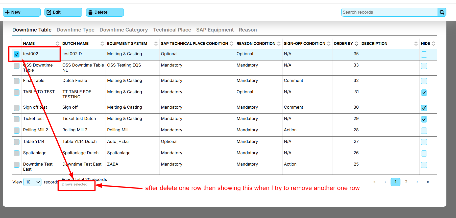
Task: Open the View records count dropdown
Action: 32,182
